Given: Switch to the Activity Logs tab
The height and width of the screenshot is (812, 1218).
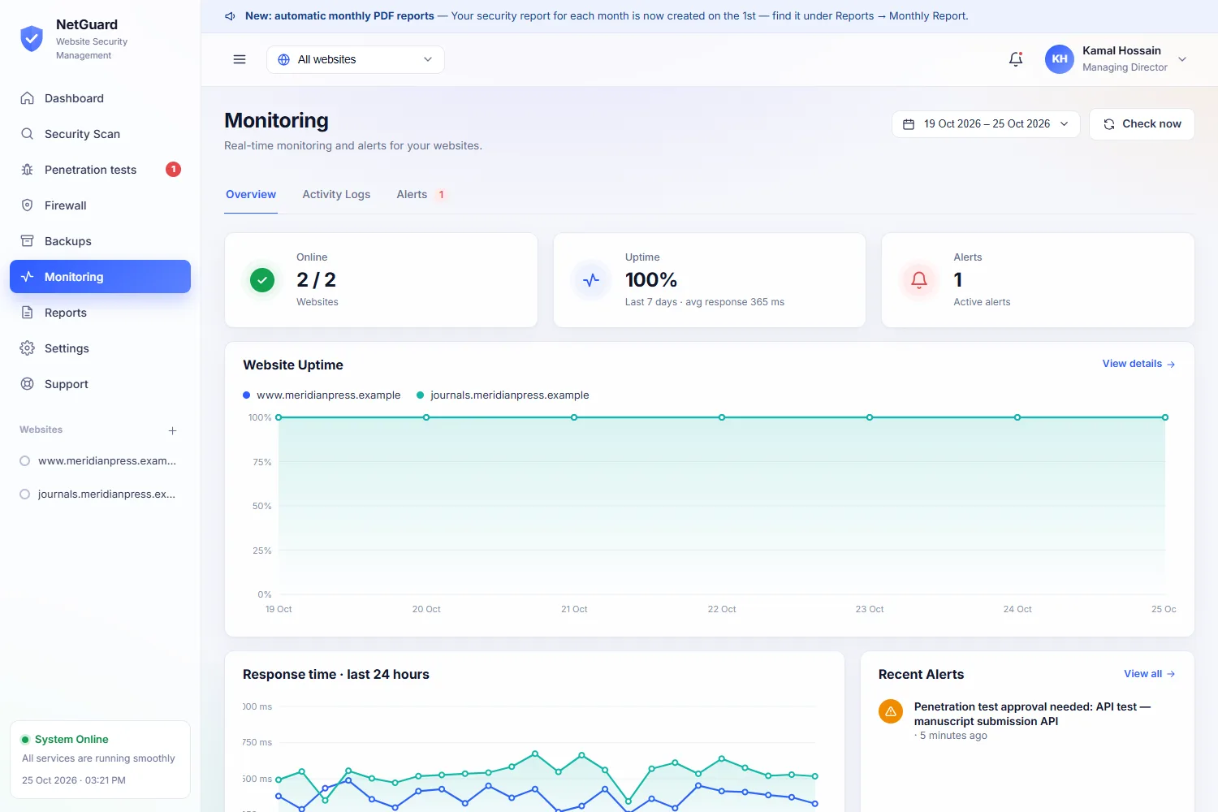Looking at the screenshot, I should point(336,194).
